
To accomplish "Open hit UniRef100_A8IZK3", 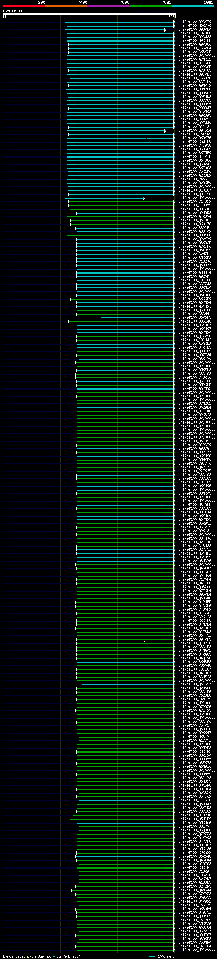I will click(x=195, y=209).
